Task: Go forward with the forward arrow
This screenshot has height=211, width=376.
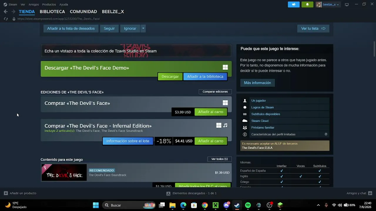Action: tap(13, 12)
